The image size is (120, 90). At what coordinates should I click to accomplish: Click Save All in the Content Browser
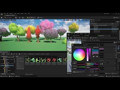[13, 54]
